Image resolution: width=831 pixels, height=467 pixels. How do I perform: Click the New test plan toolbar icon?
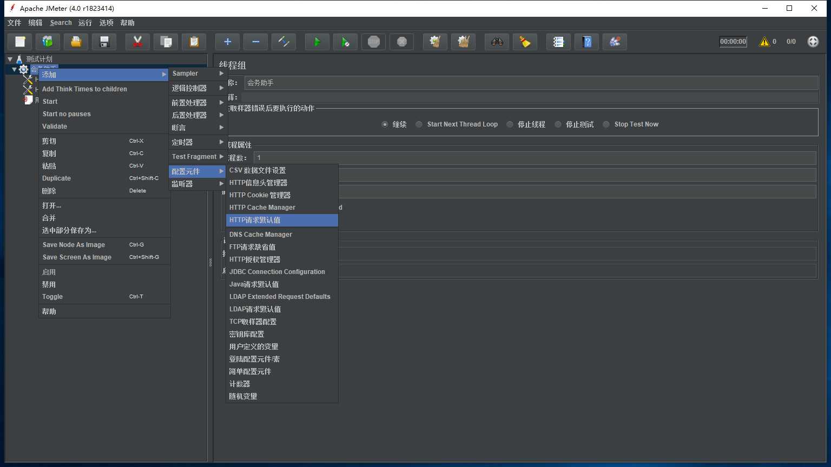pos(20,42)
